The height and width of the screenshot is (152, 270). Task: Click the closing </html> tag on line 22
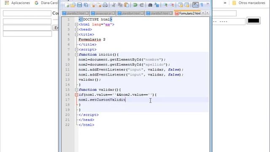tap(86, 125)
